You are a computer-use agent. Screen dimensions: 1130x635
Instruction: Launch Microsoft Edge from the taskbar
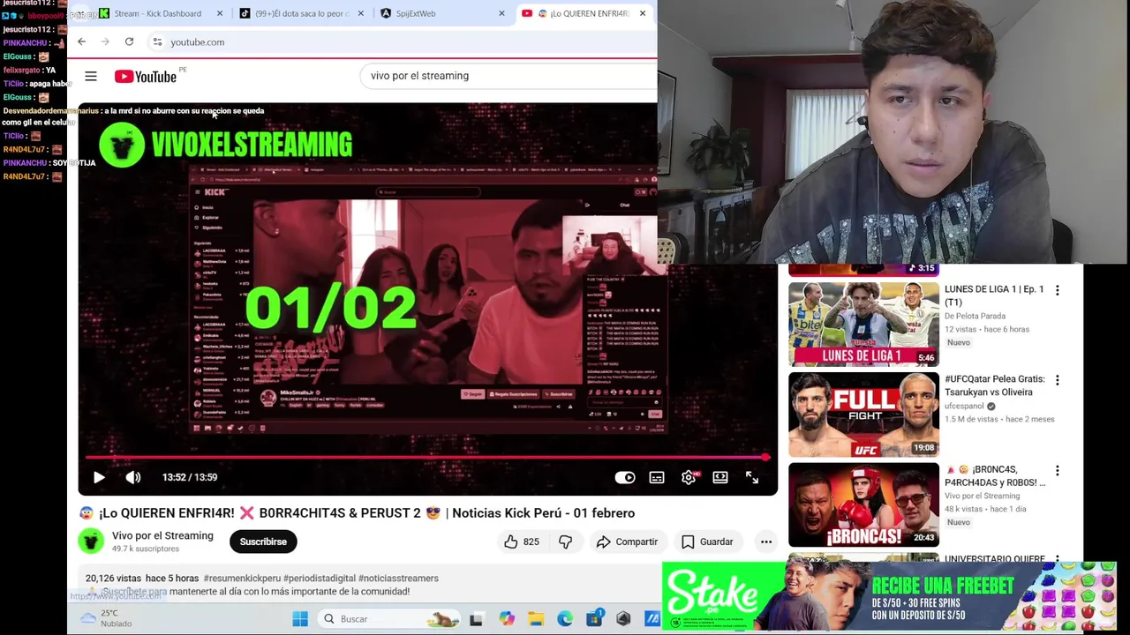point(565,619)
